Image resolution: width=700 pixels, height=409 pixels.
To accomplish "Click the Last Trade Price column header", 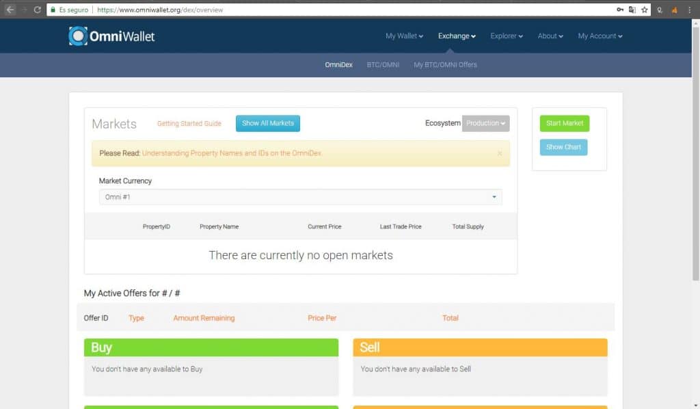I will tap(401, 227).
